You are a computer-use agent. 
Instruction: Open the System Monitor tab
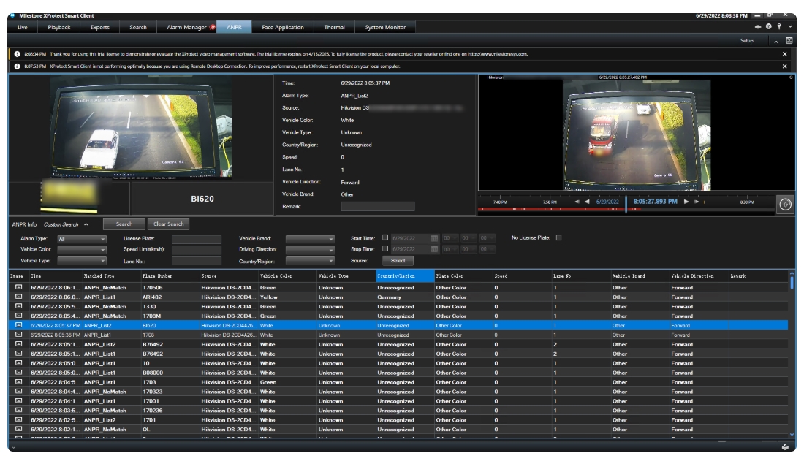tap(385, 27)
